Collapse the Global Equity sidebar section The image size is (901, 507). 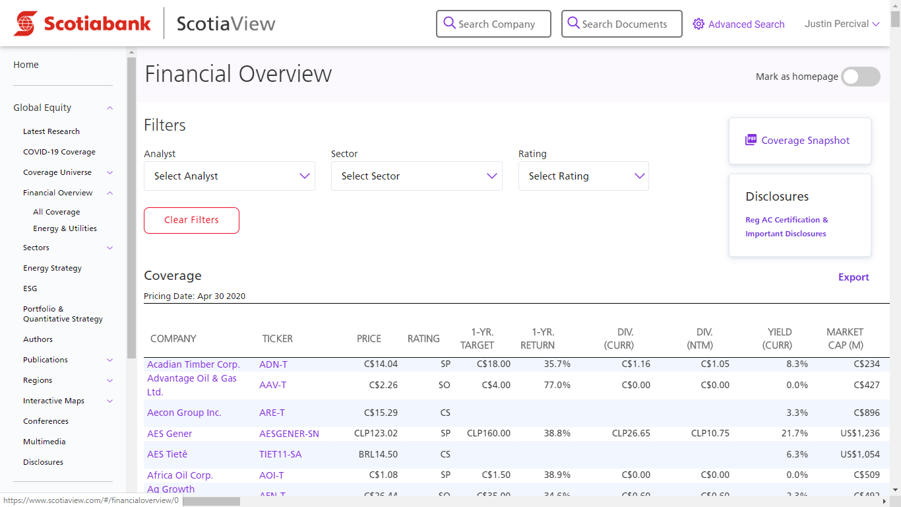[x=109, y=108]
